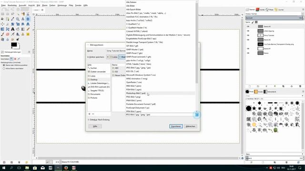Select the Eraser tool
Image resolution: width=305 pixels, height=171 pixels.
pyautogui.click(x=8, y=34)
